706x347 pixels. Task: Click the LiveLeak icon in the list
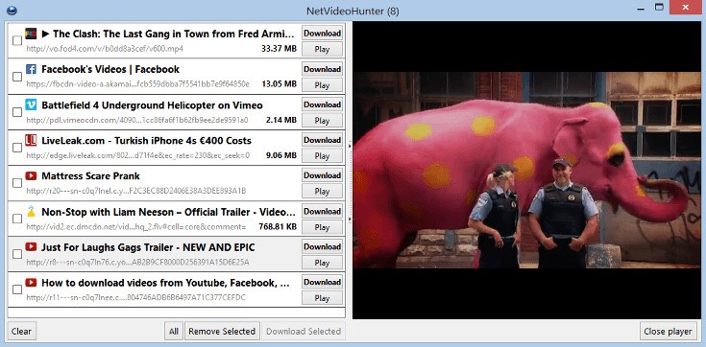[x=31, y=140]
